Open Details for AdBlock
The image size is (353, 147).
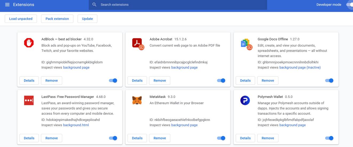pyautogui.click(x=29, y=80)
